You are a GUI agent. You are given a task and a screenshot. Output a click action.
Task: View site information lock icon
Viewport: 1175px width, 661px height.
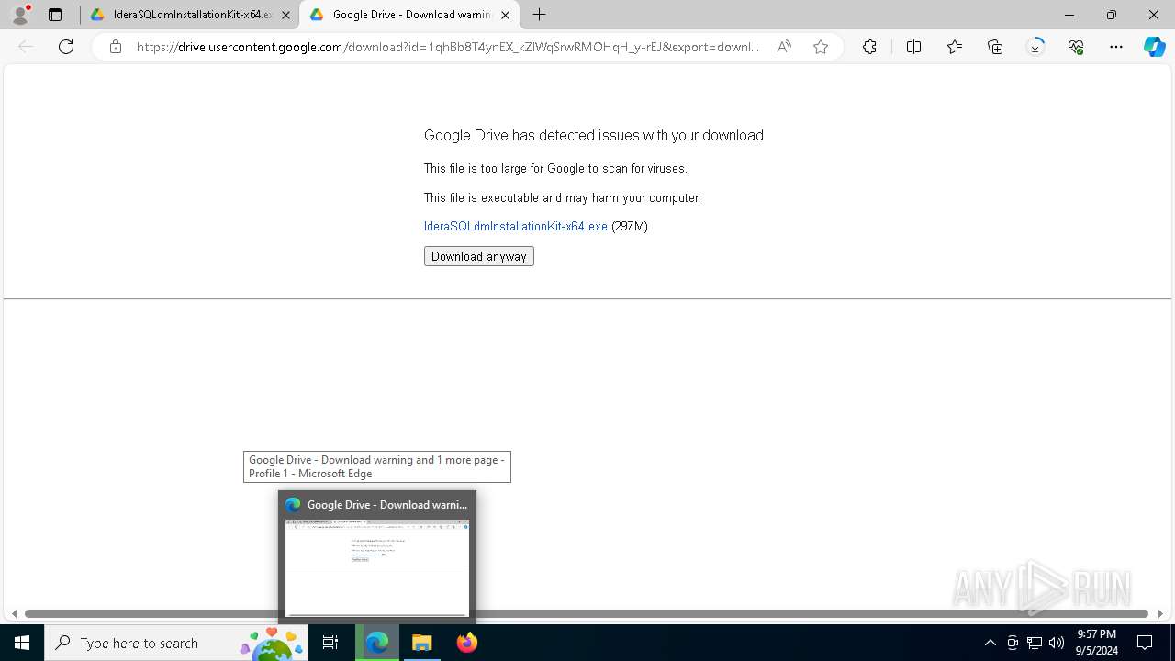click(115, 47)
